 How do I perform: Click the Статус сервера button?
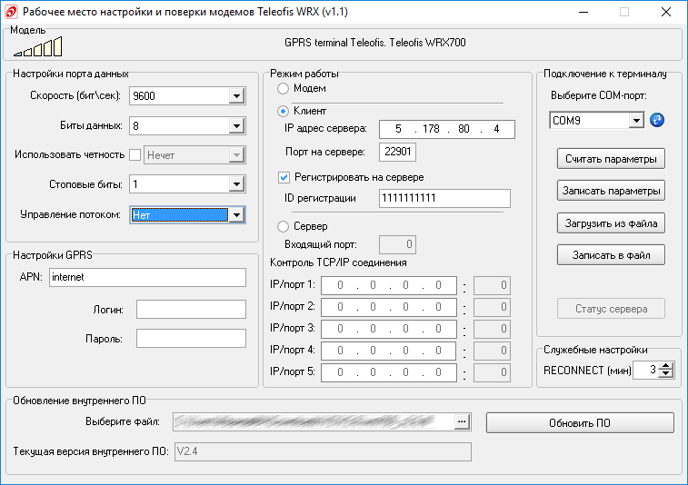[x=611, y=309]
